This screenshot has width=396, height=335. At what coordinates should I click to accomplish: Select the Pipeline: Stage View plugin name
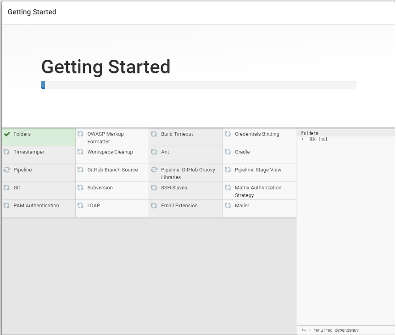[x=258, y=170]
